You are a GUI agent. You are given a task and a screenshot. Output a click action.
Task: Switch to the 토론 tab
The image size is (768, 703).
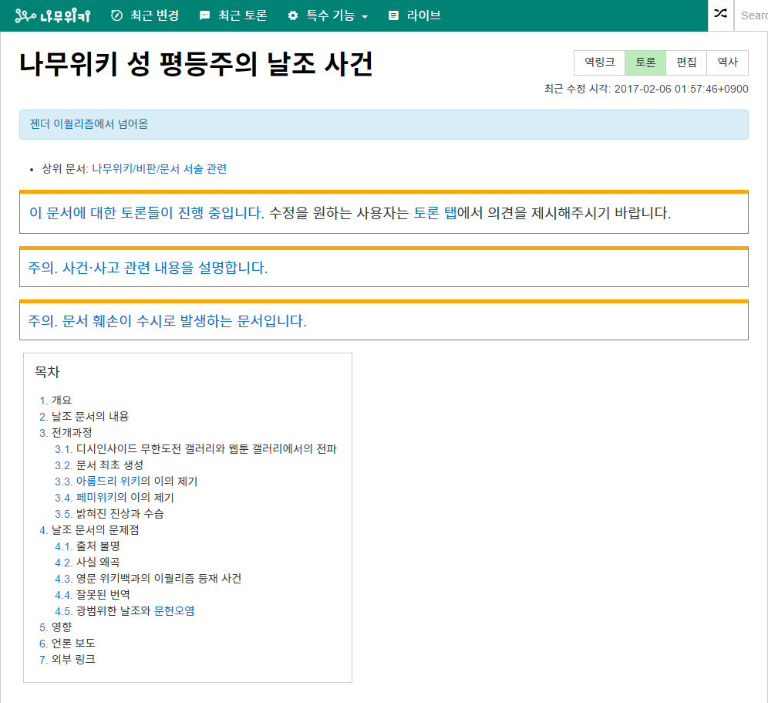[645, 63]
